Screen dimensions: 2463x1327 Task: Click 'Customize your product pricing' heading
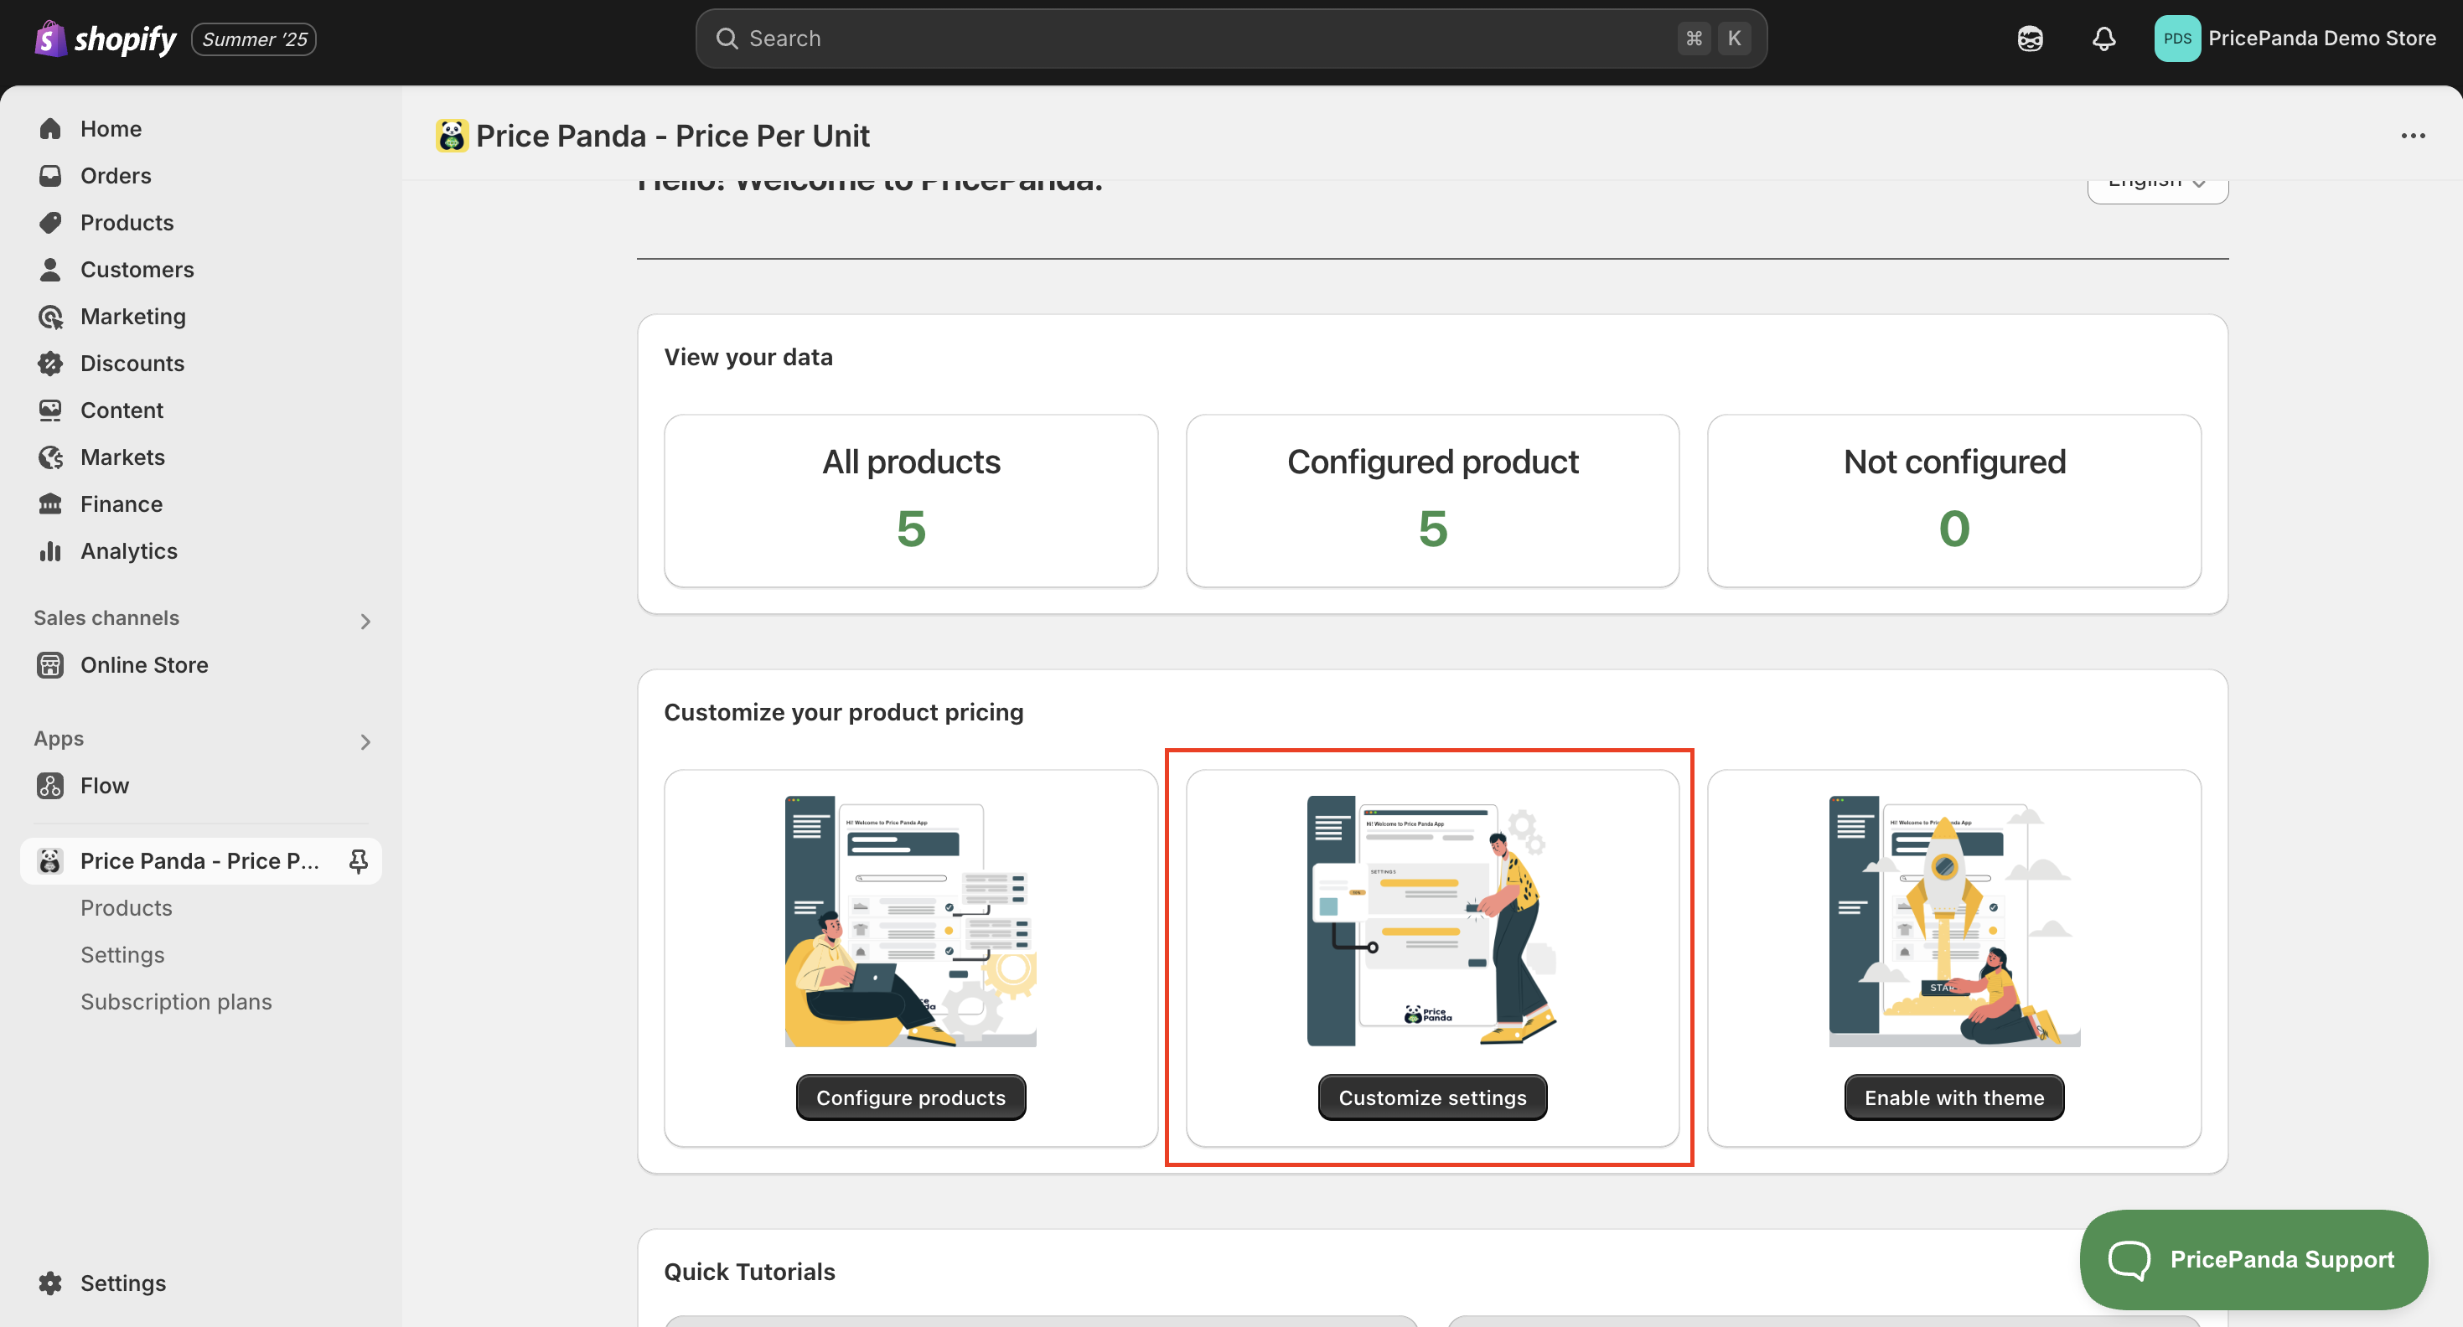843,712
